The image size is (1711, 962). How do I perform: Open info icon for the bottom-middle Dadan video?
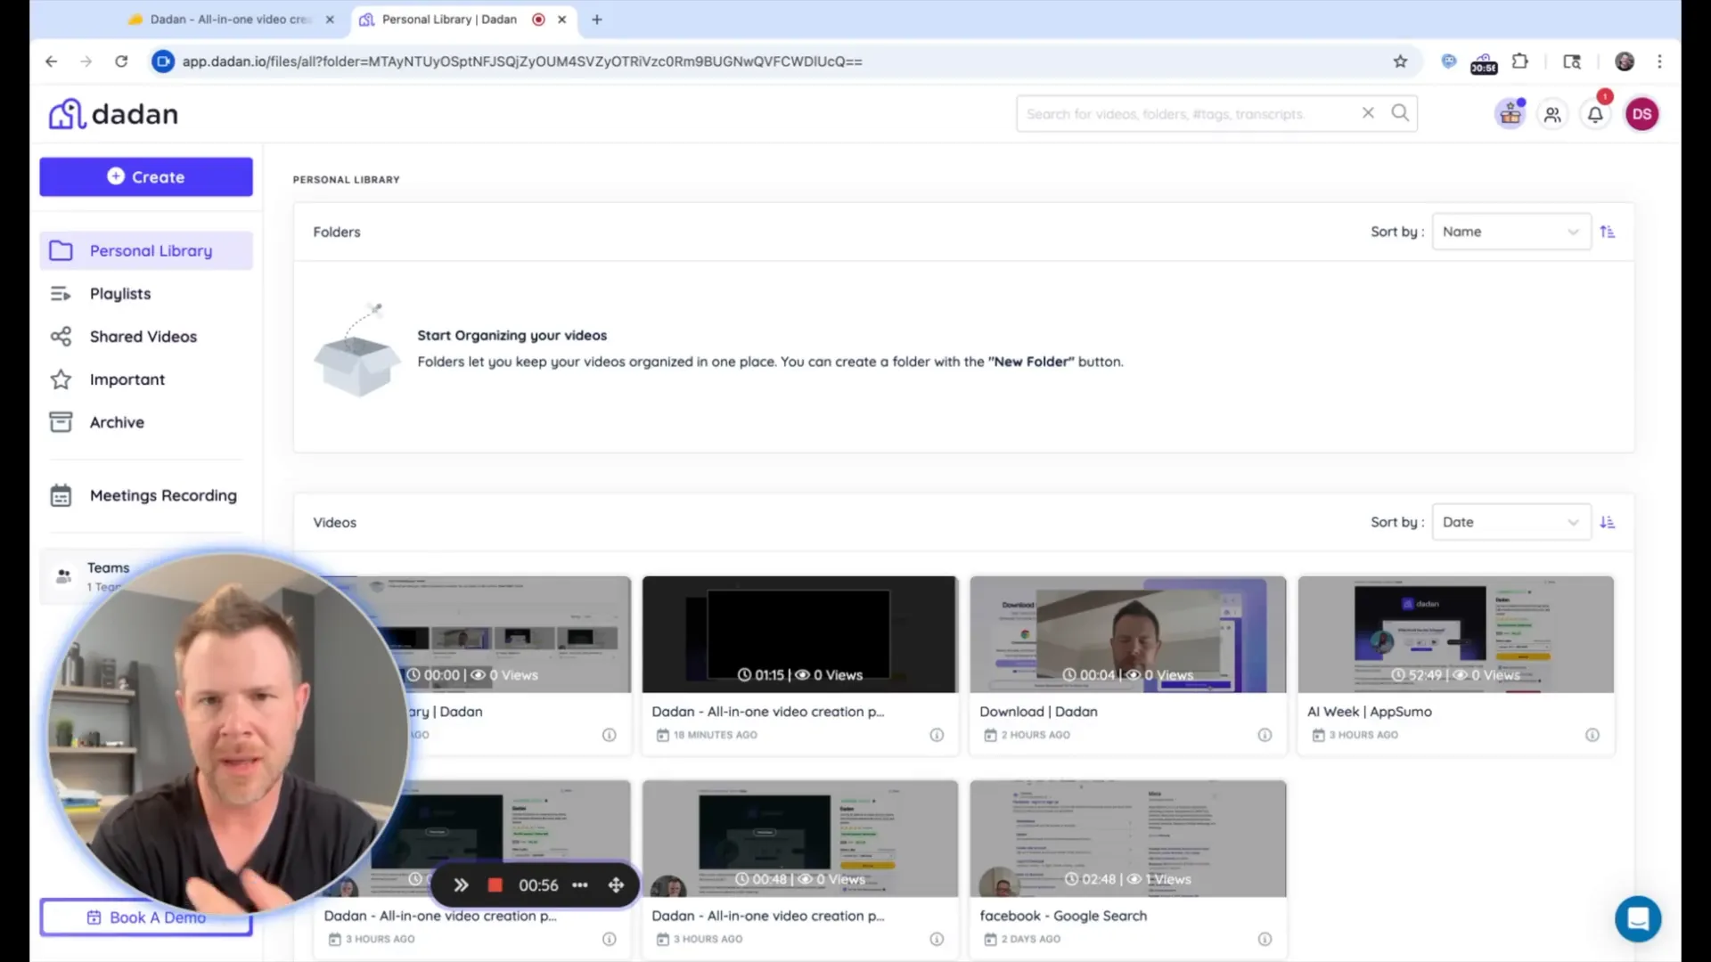pyautogui.click(x=937, y=939)
